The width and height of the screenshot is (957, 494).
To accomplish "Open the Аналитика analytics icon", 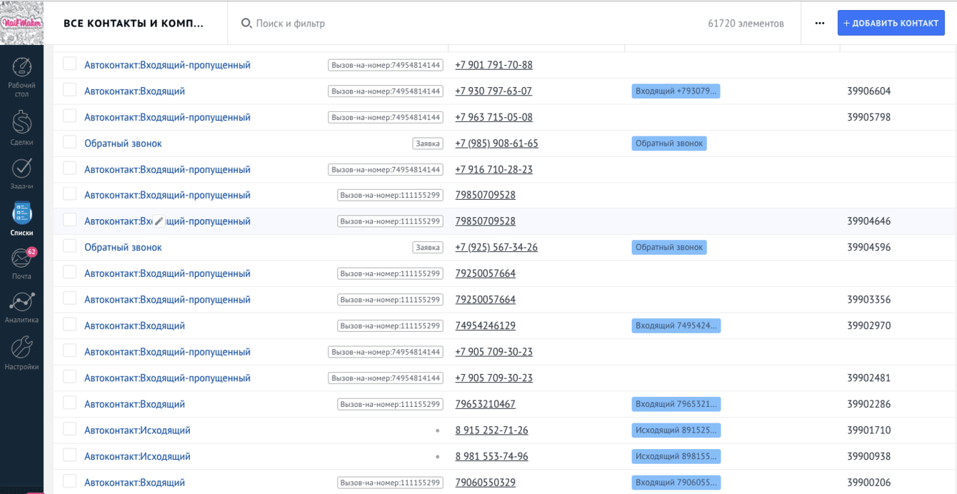I will tap(21, 303).
